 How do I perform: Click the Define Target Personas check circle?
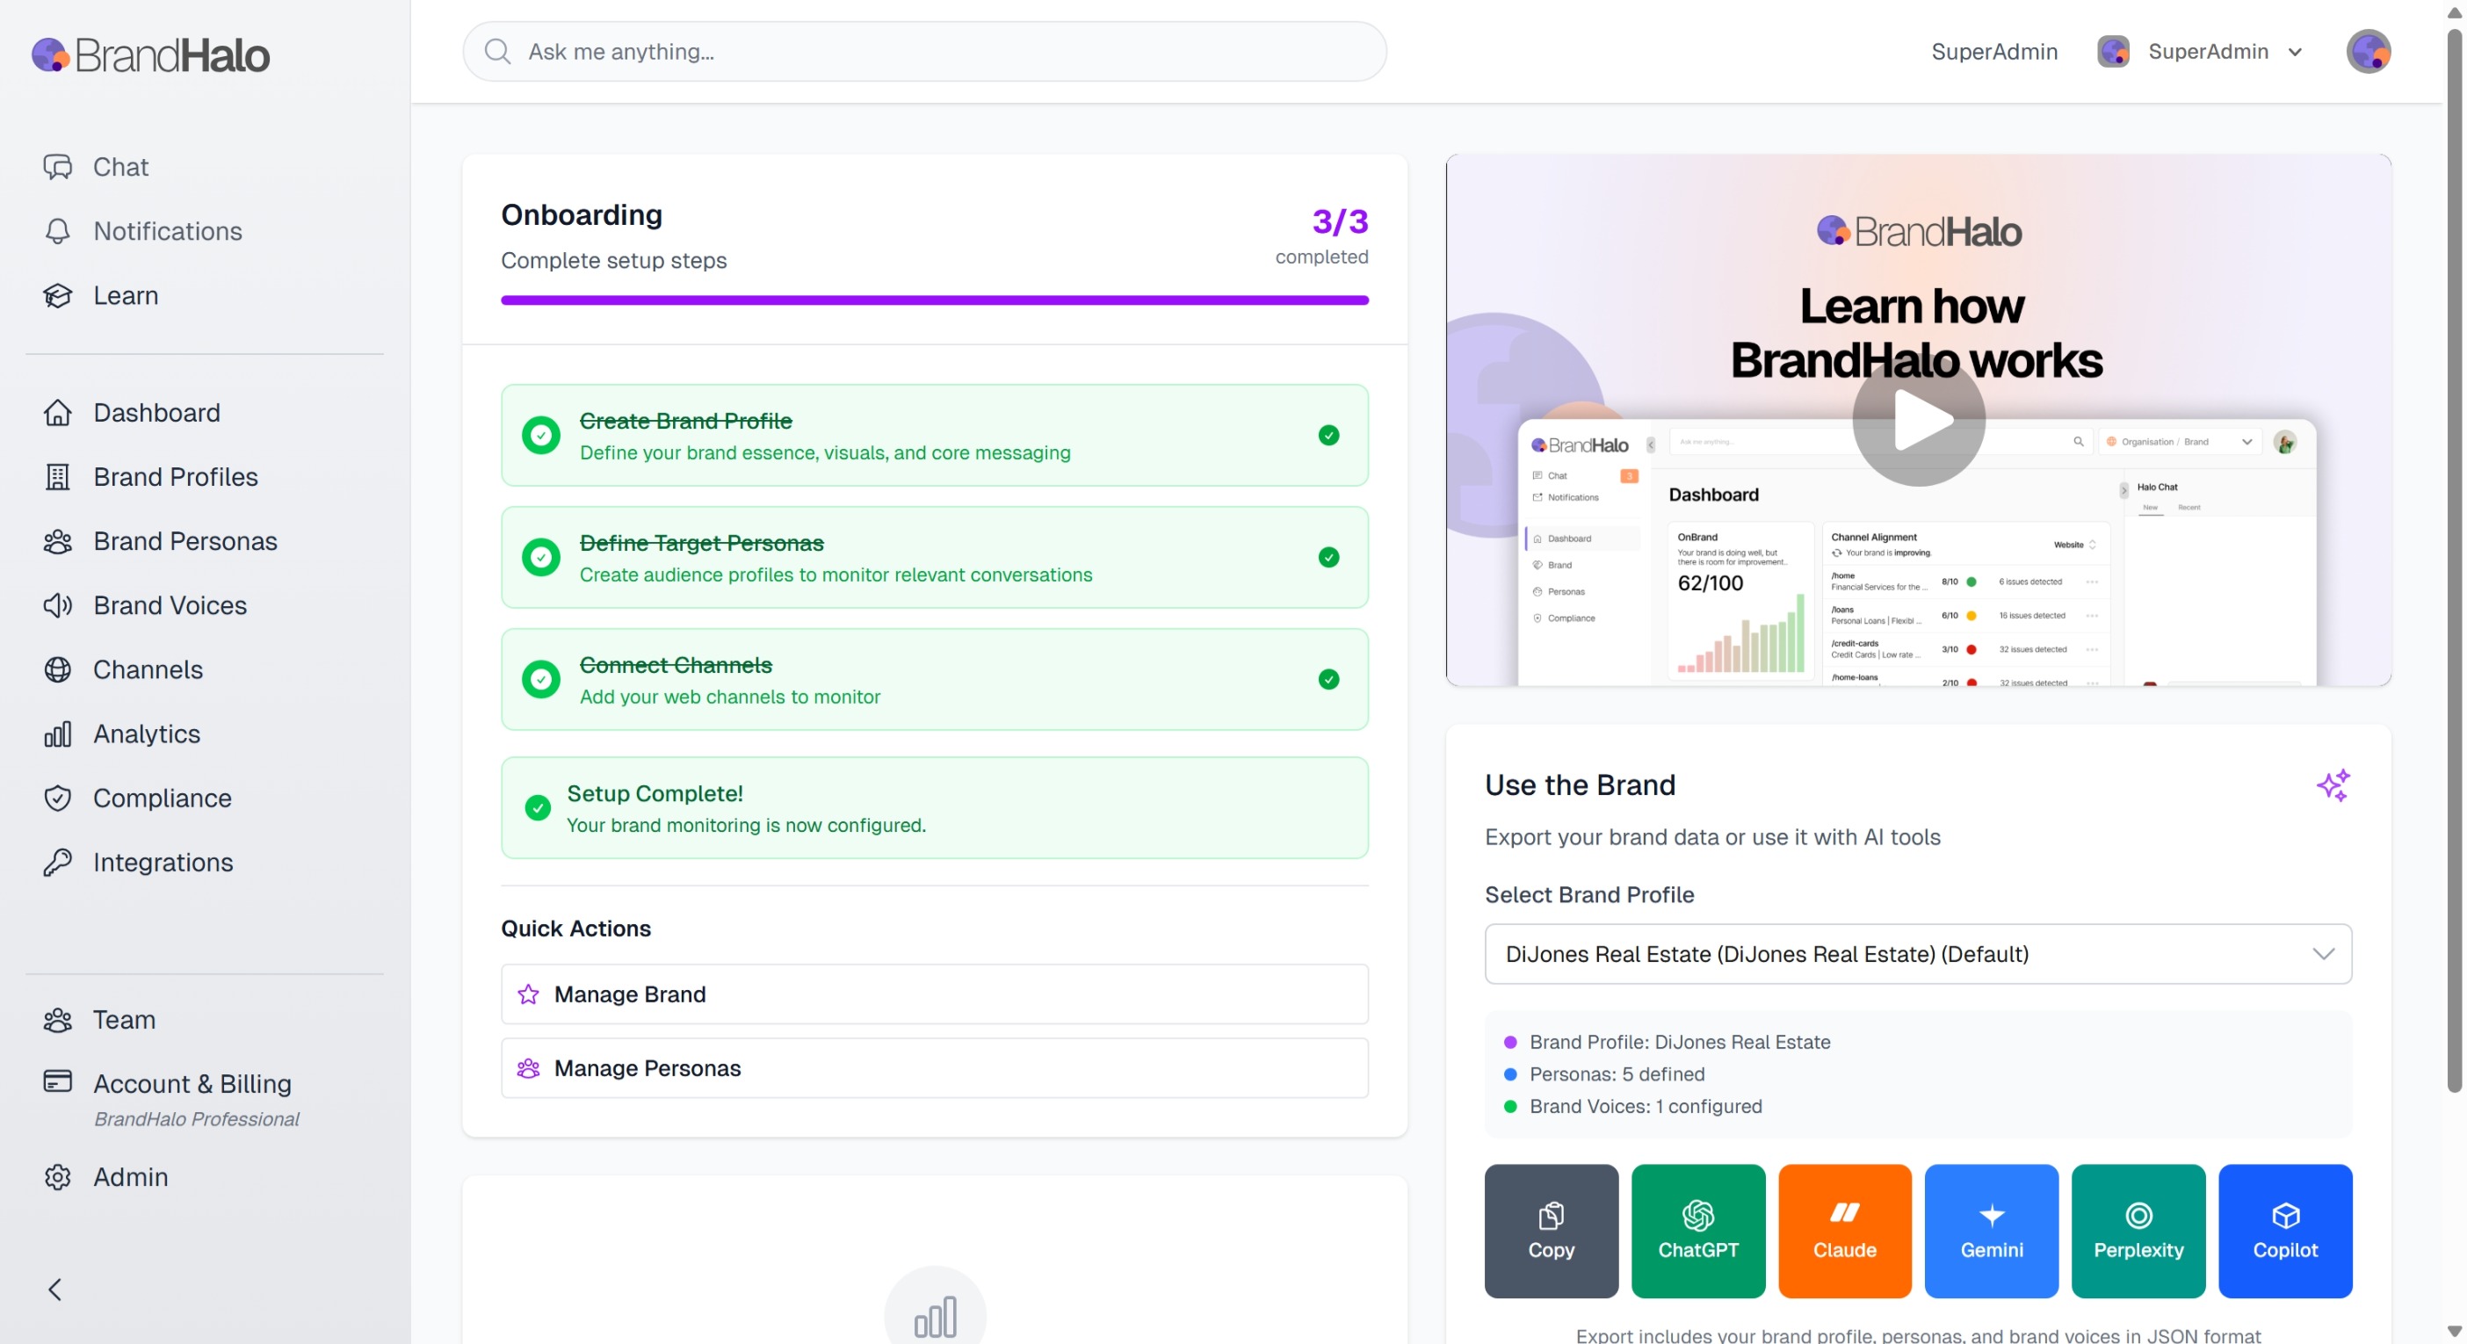point(541,557)
